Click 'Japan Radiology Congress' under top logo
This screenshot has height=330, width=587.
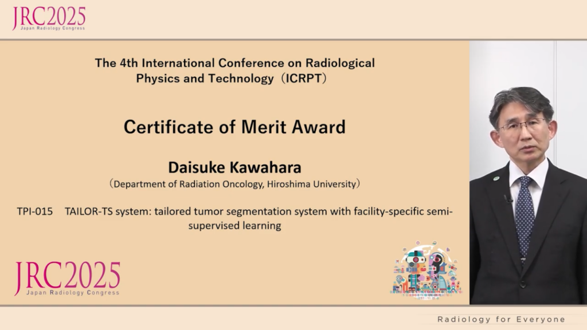[53, 29]
